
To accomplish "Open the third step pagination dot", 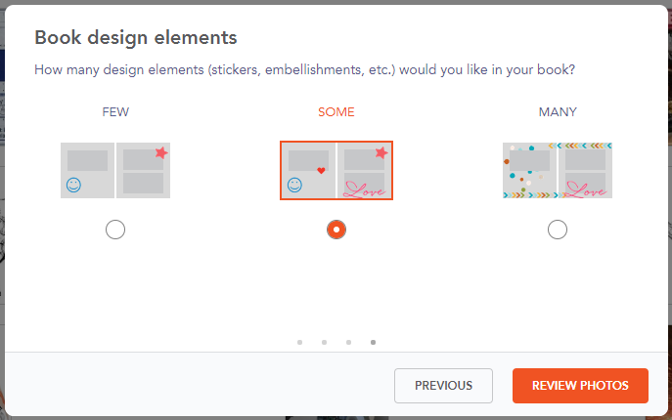I will coord(348,342).
